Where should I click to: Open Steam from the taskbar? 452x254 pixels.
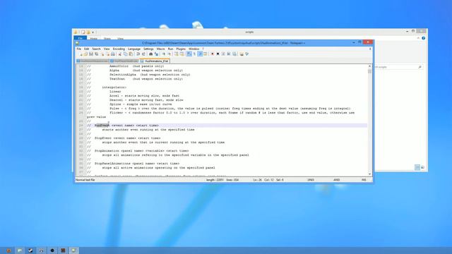pyautogui.click(x=30, y=250)
